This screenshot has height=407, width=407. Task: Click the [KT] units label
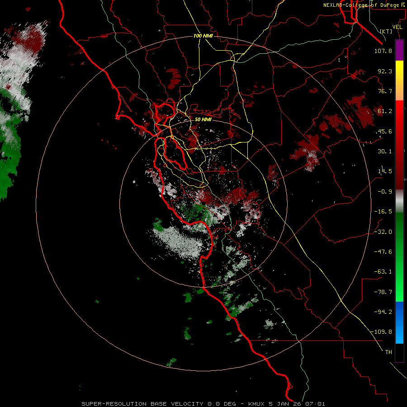click(386, 31)
